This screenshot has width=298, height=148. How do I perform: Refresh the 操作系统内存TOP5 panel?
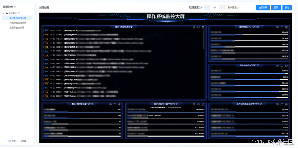point(282,66)
